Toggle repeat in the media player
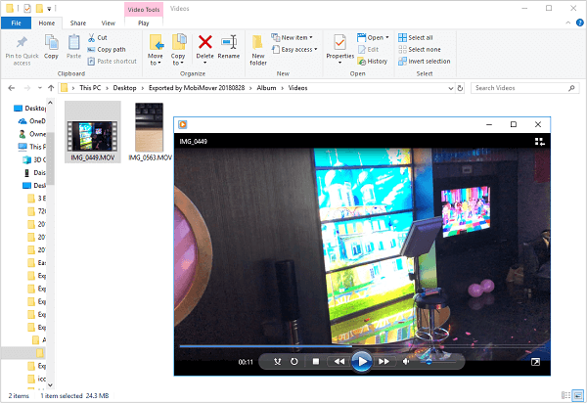This screenshot has height=403, width=587. tap(294, 361)
